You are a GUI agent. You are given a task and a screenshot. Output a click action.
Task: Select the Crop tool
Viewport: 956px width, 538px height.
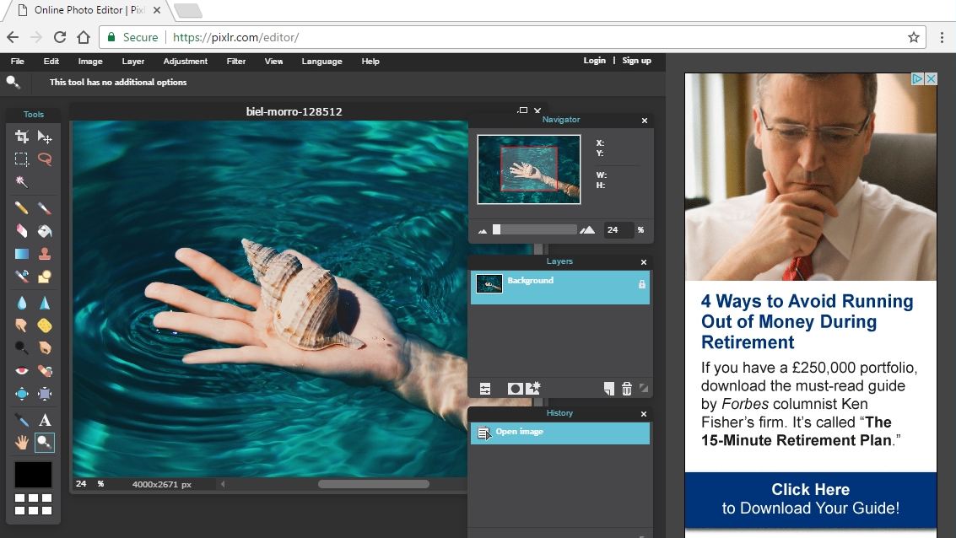click(21, 136)
